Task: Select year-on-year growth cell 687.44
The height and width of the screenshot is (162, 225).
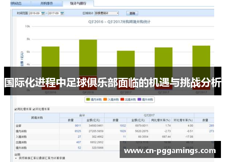Action: pos(166,136)
